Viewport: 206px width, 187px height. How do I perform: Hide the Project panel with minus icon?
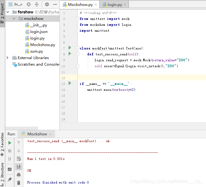(x=55, y=4)
